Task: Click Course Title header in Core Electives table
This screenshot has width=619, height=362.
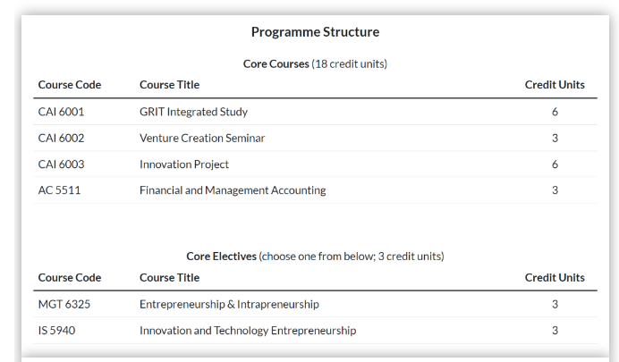Action: click(169, 278)
